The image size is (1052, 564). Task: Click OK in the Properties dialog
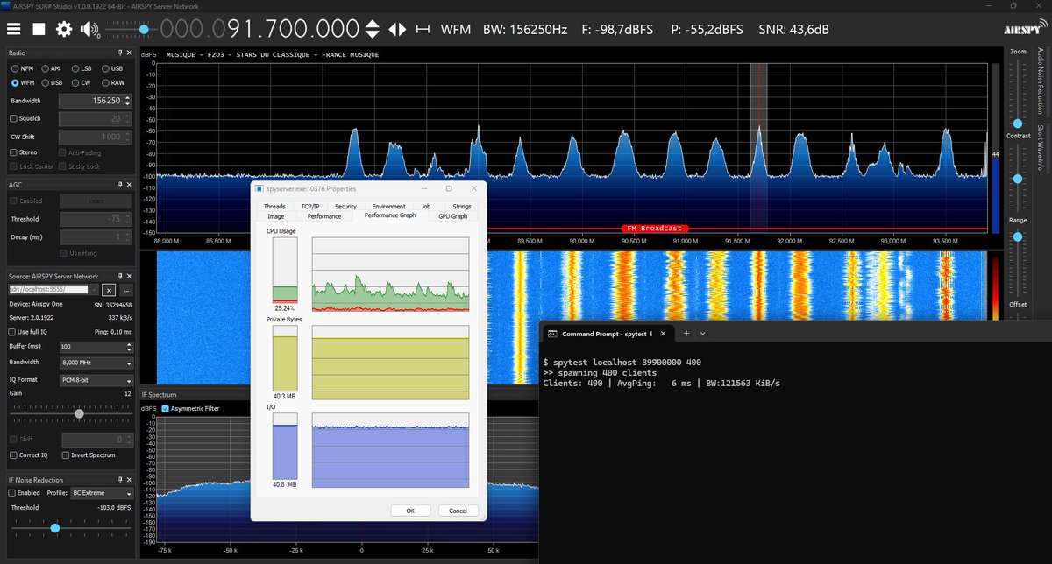410,511
